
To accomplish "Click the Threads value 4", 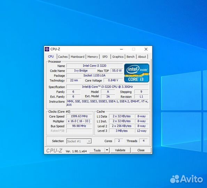I will click(x=143, y=141).
